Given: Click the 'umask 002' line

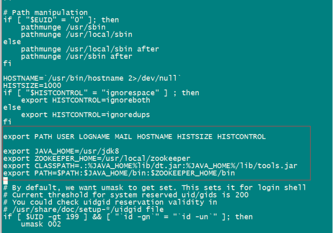Looking at the screenshot, I should [41, 224].
